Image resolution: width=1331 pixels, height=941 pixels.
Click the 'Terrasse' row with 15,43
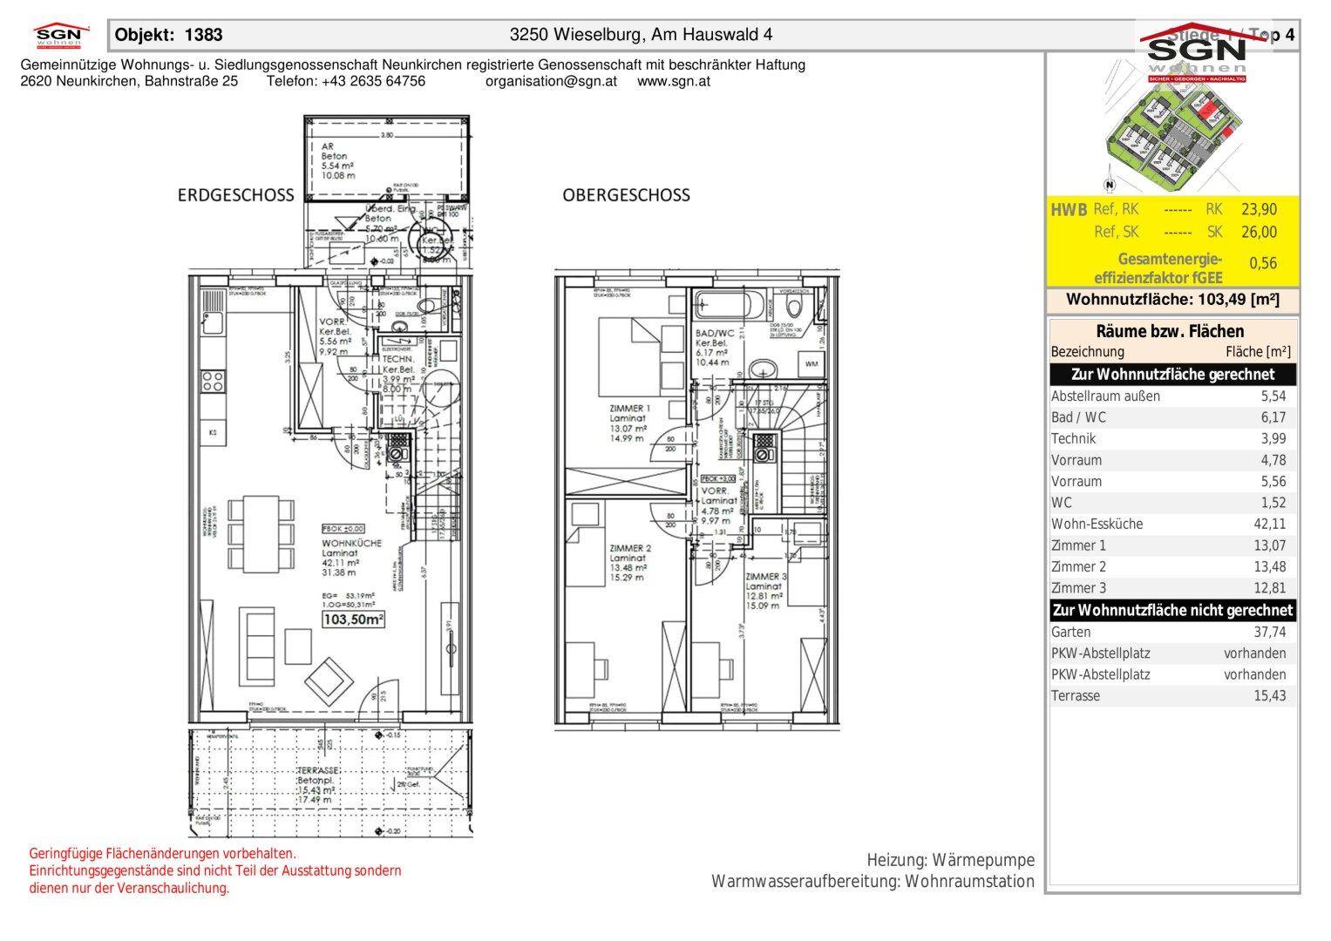point(1172,695)
